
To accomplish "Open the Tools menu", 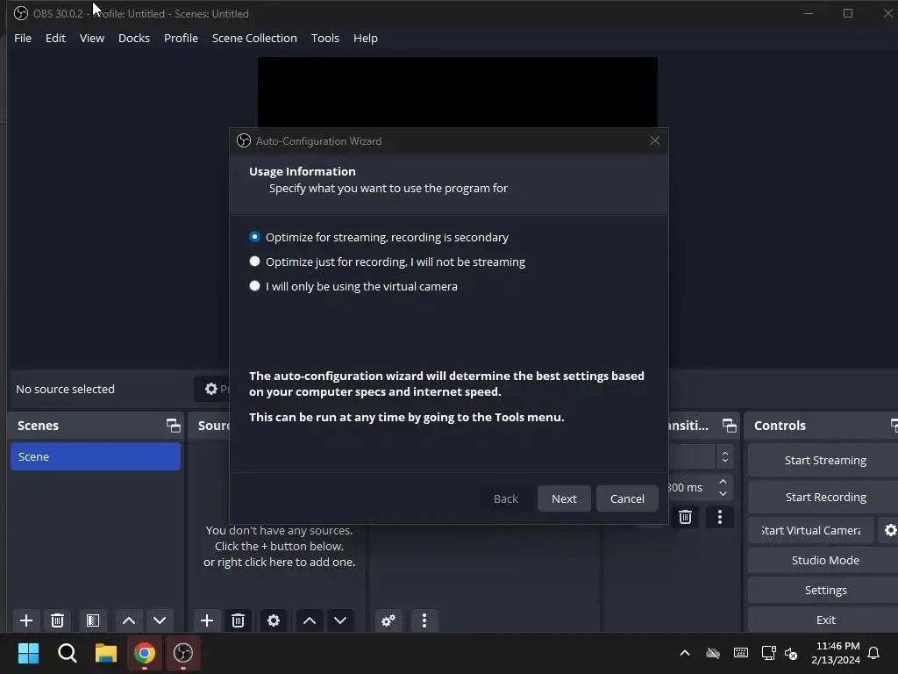I will 324,38.
